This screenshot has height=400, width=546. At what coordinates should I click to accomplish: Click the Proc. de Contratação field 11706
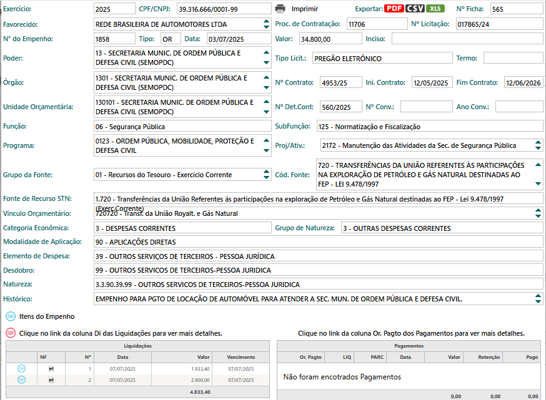[x=377, y=24]
